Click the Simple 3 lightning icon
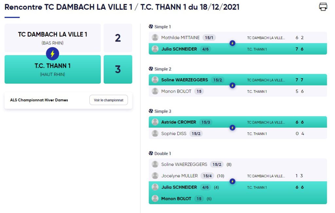Image resolution: width=335 pixels, height=213 pixels. coord(233,128)
